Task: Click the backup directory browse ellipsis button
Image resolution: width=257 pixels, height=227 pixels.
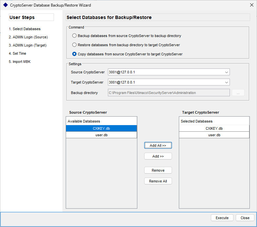Action: coord(238,93)
